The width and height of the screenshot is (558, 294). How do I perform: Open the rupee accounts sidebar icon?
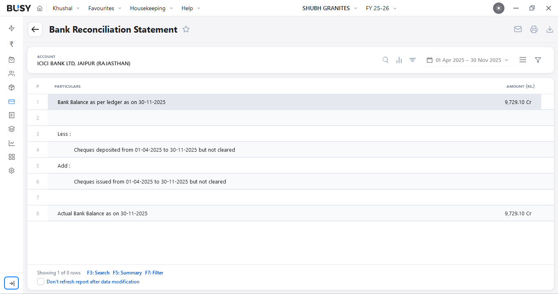pos(11,44)
